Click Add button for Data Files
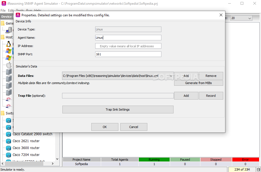 pyautogui.click(x=186, y=76)
